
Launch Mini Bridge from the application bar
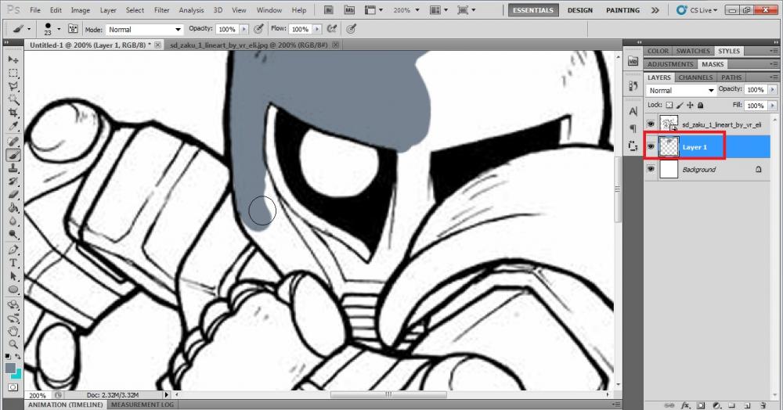[x=349, y=10]
